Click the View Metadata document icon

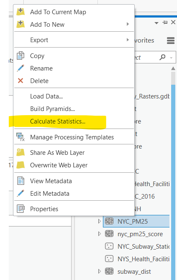pyautogui.click(x=21, y=181)
